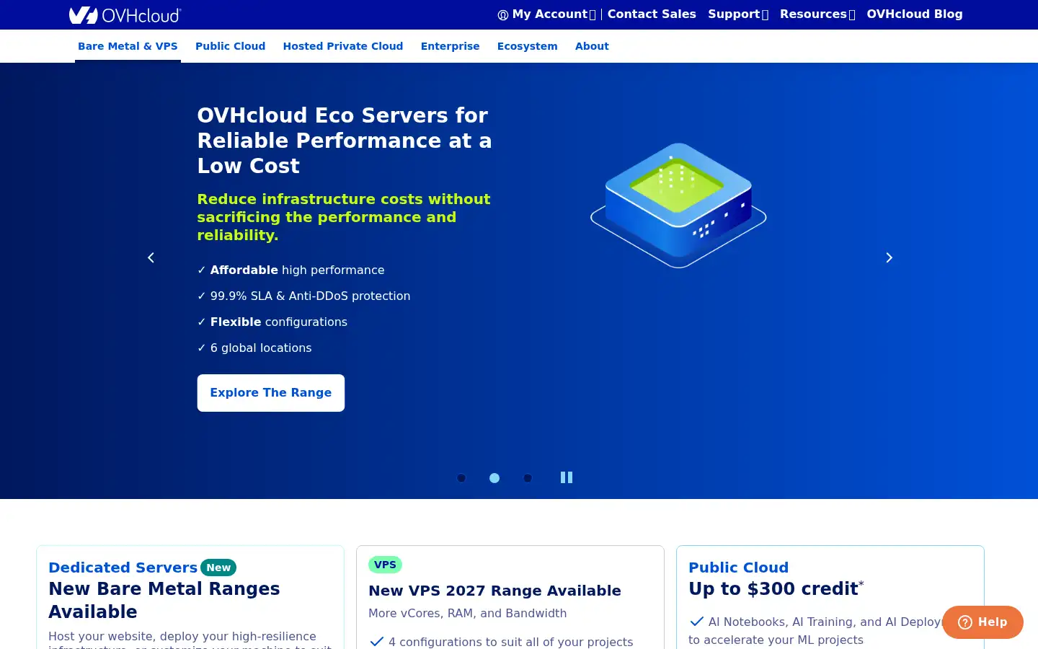This screenshot has height=649, width=1038.
Task: Click the Up to $300 credit text
Action: coord(776,589)
